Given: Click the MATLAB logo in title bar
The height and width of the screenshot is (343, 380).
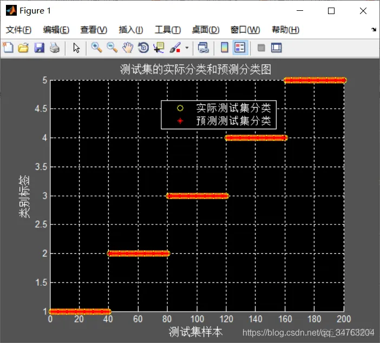Looking at the screenshot, I should 11,10.
